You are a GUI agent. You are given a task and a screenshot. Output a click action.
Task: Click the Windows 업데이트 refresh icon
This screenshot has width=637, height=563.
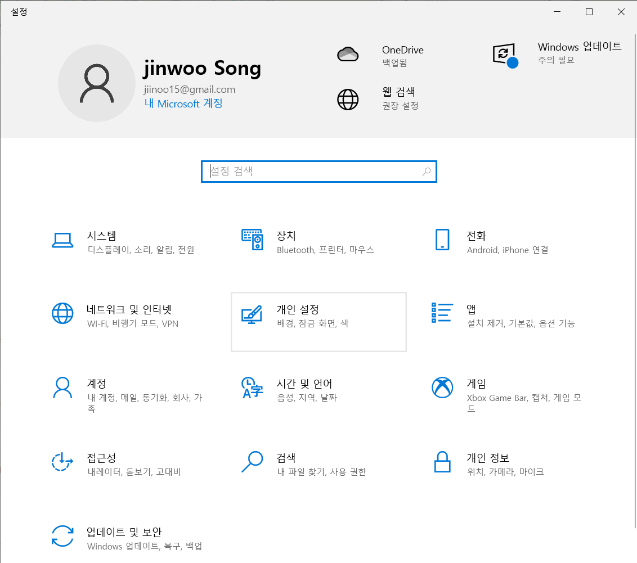pyautogui.click(x=505, y=56)
